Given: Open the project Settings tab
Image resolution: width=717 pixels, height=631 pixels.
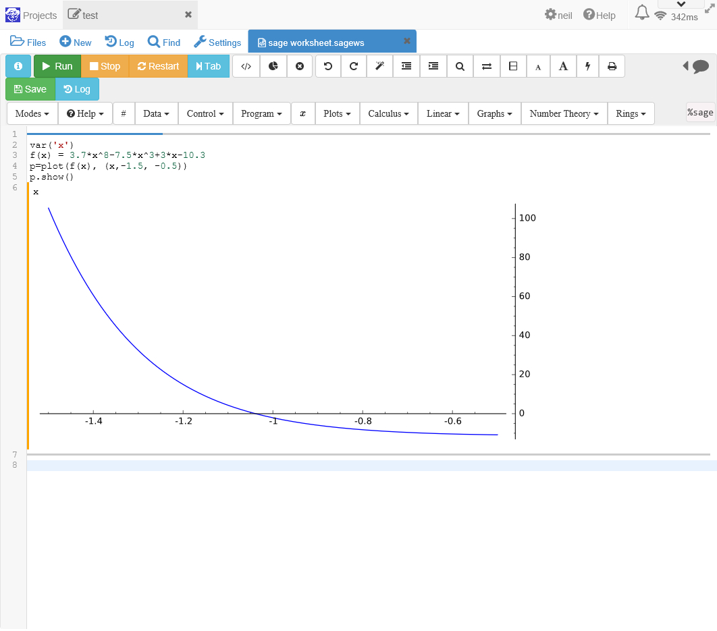Looking at the screenshot, I should pos(217,42).
